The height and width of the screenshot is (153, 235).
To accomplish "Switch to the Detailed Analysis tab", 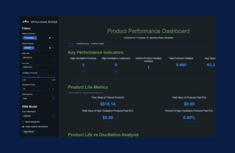I will (83, 44).
